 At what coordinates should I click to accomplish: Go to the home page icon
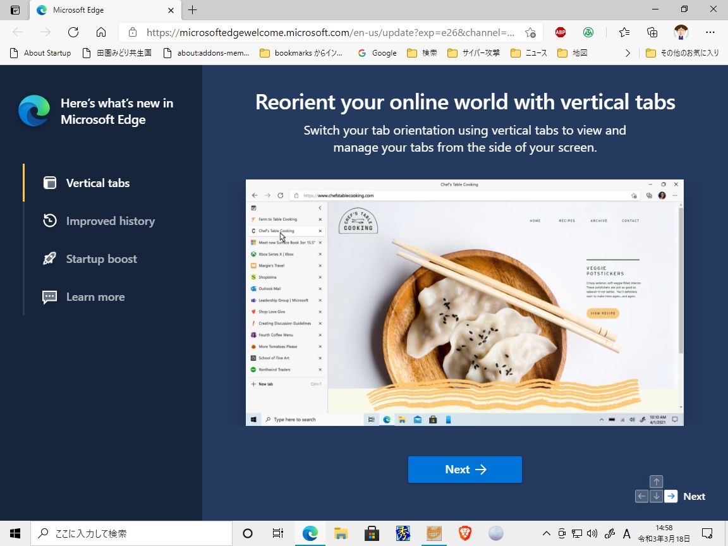point(100,32)
